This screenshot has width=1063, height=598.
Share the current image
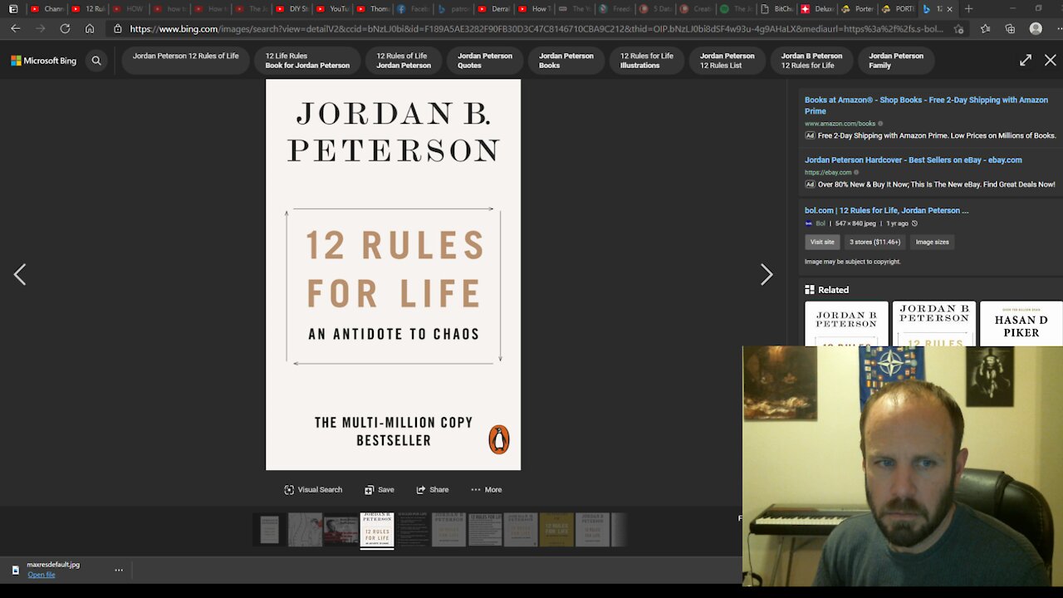point(433,490)
